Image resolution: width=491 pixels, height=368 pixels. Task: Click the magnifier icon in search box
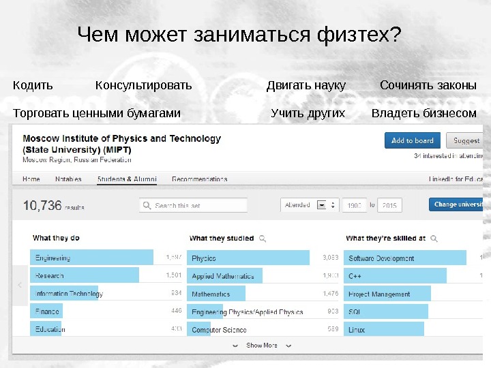pyautogui.click(x=147, y=205)
